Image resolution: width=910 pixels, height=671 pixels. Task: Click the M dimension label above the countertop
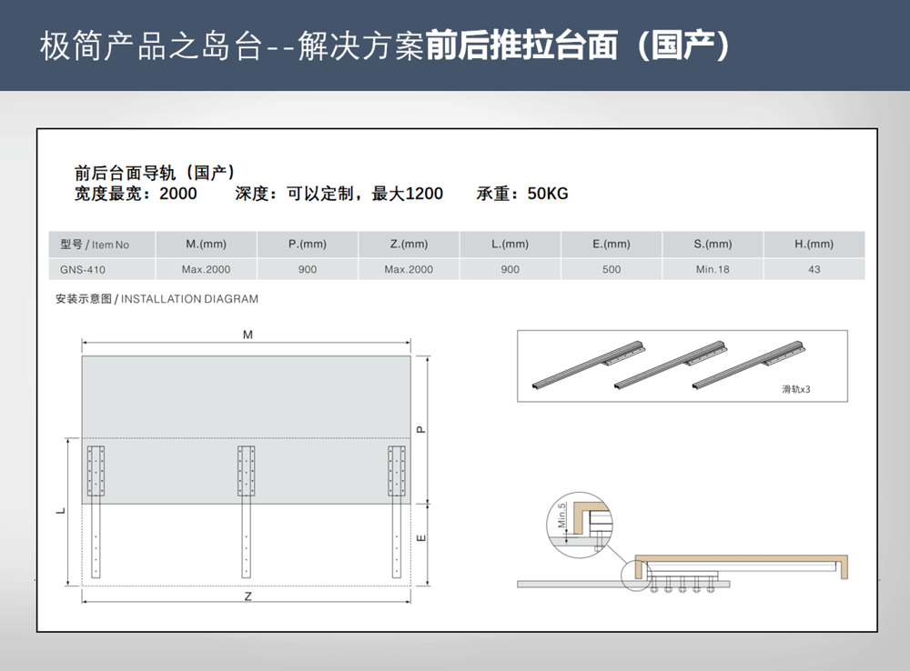click(248, 335)
